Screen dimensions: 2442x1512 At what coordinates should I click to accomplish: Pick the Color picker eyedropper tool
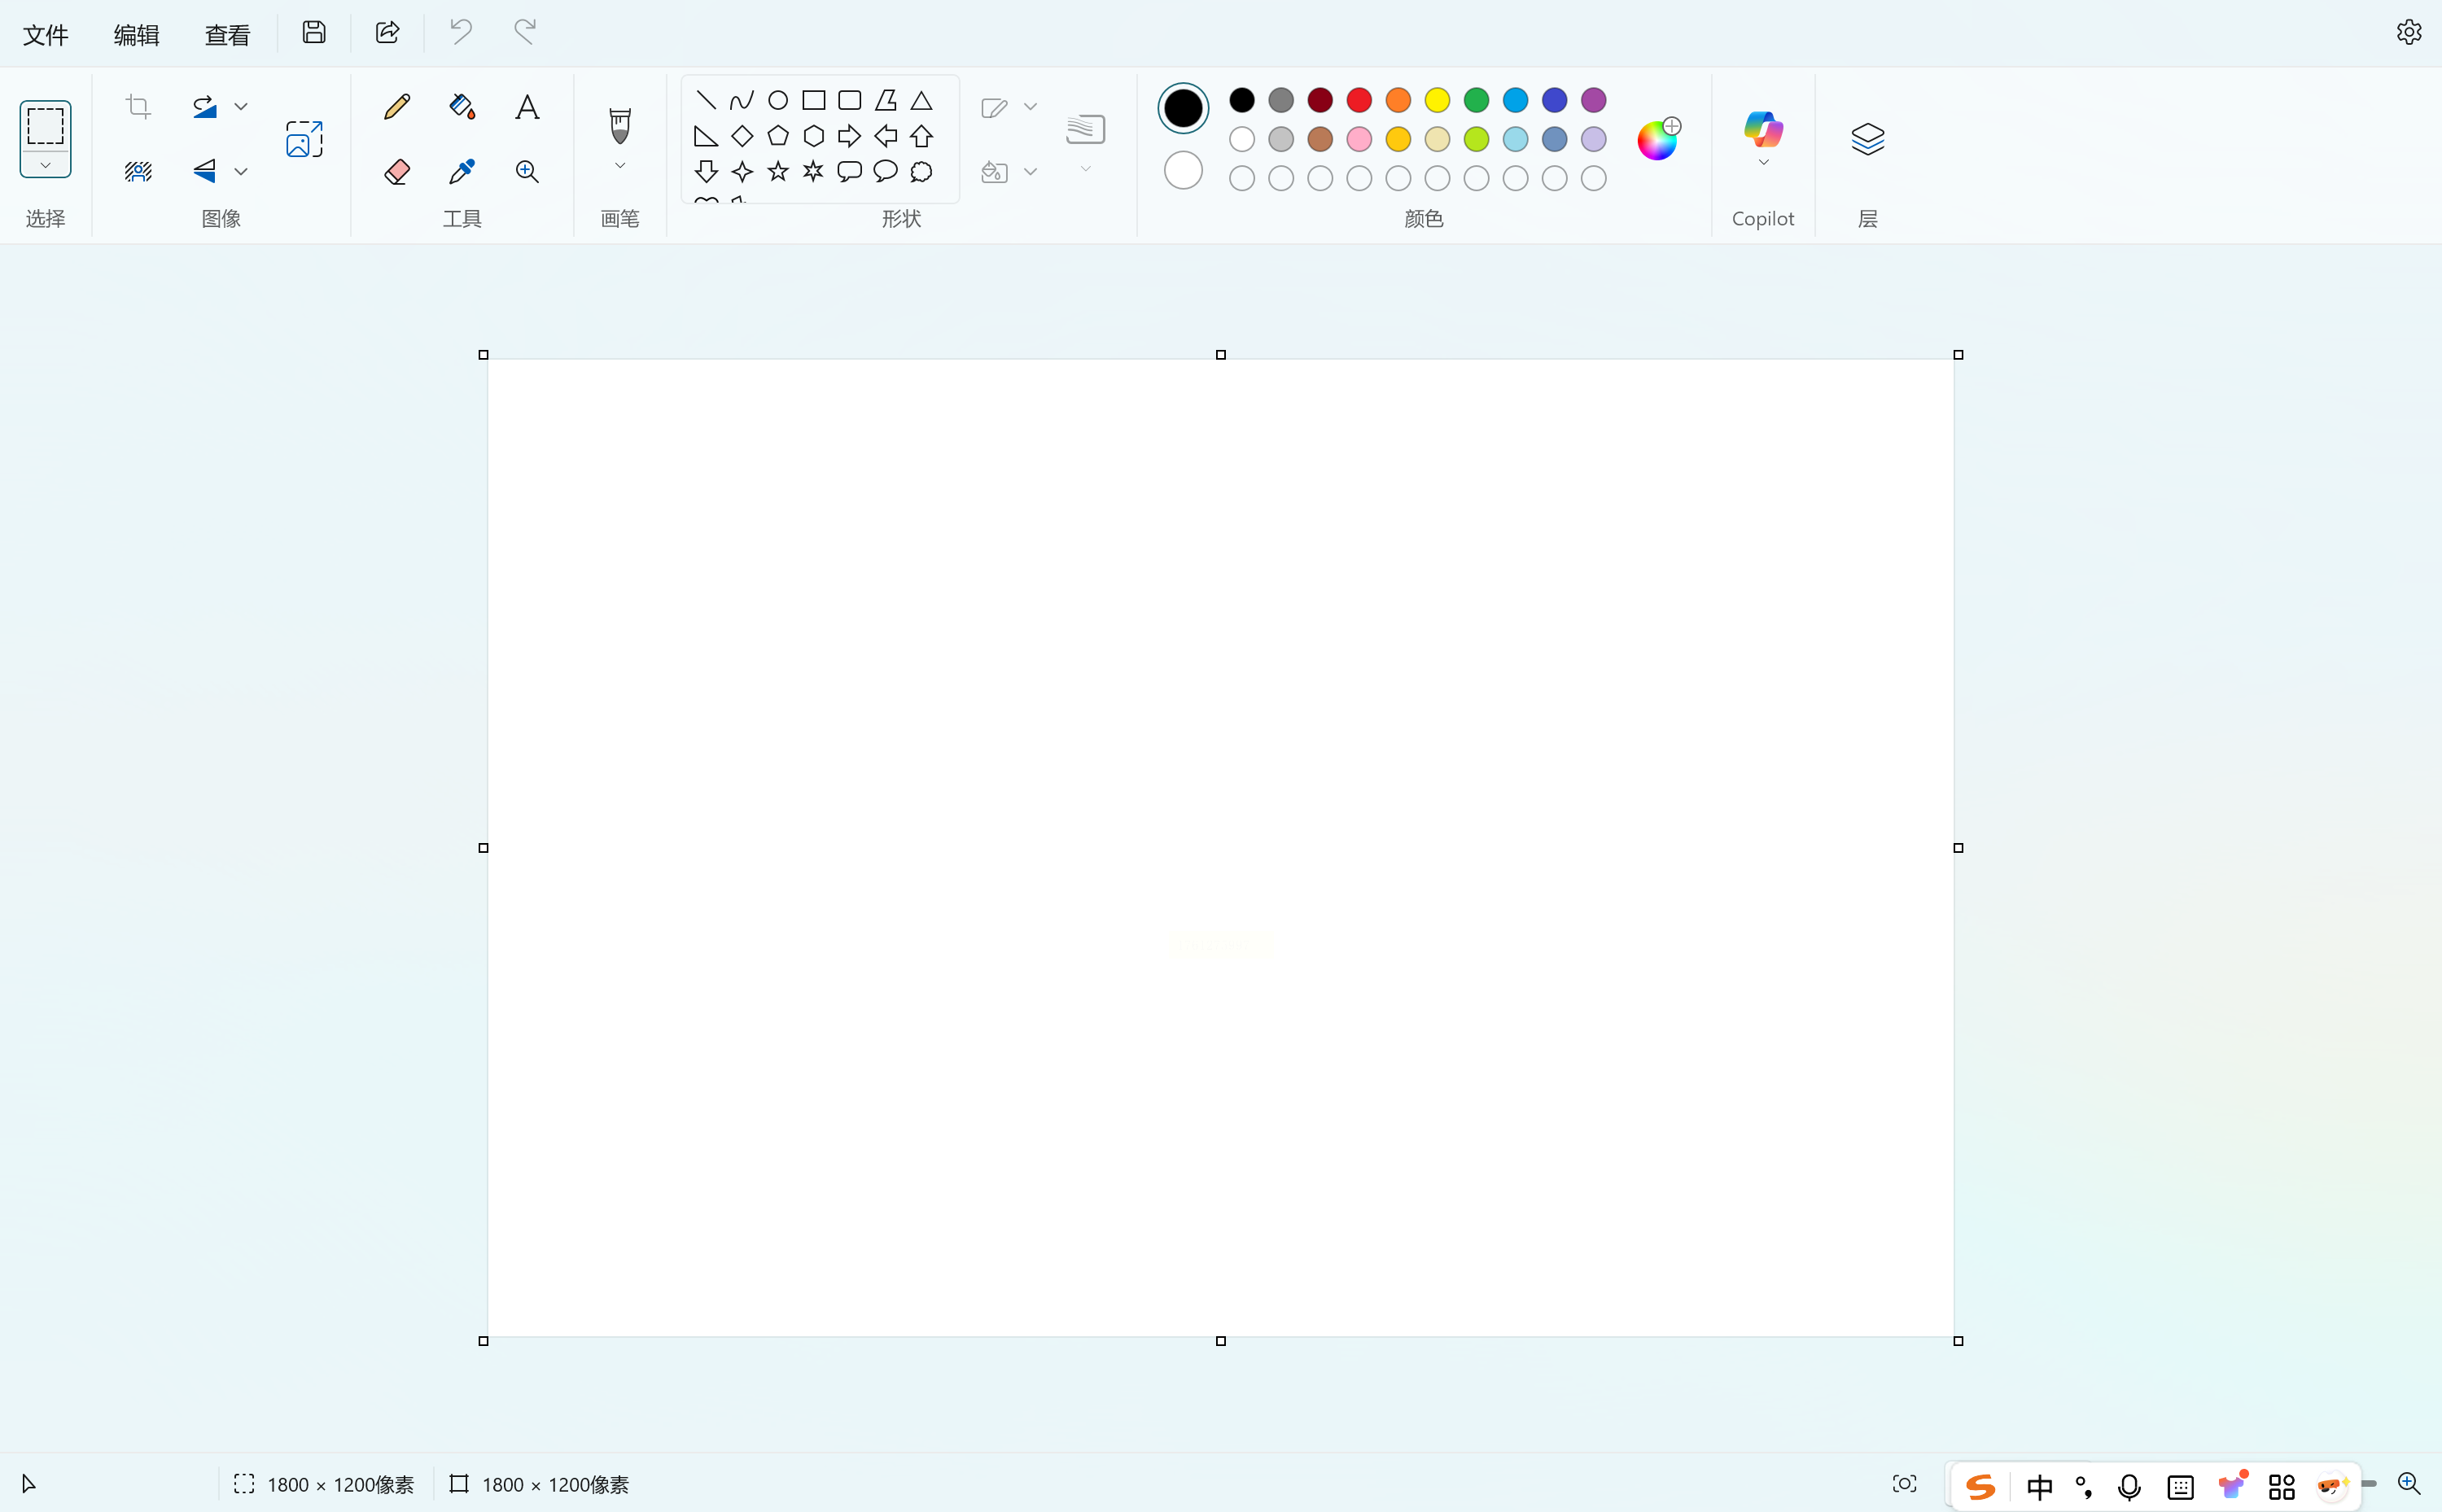(x=462, y=172)
